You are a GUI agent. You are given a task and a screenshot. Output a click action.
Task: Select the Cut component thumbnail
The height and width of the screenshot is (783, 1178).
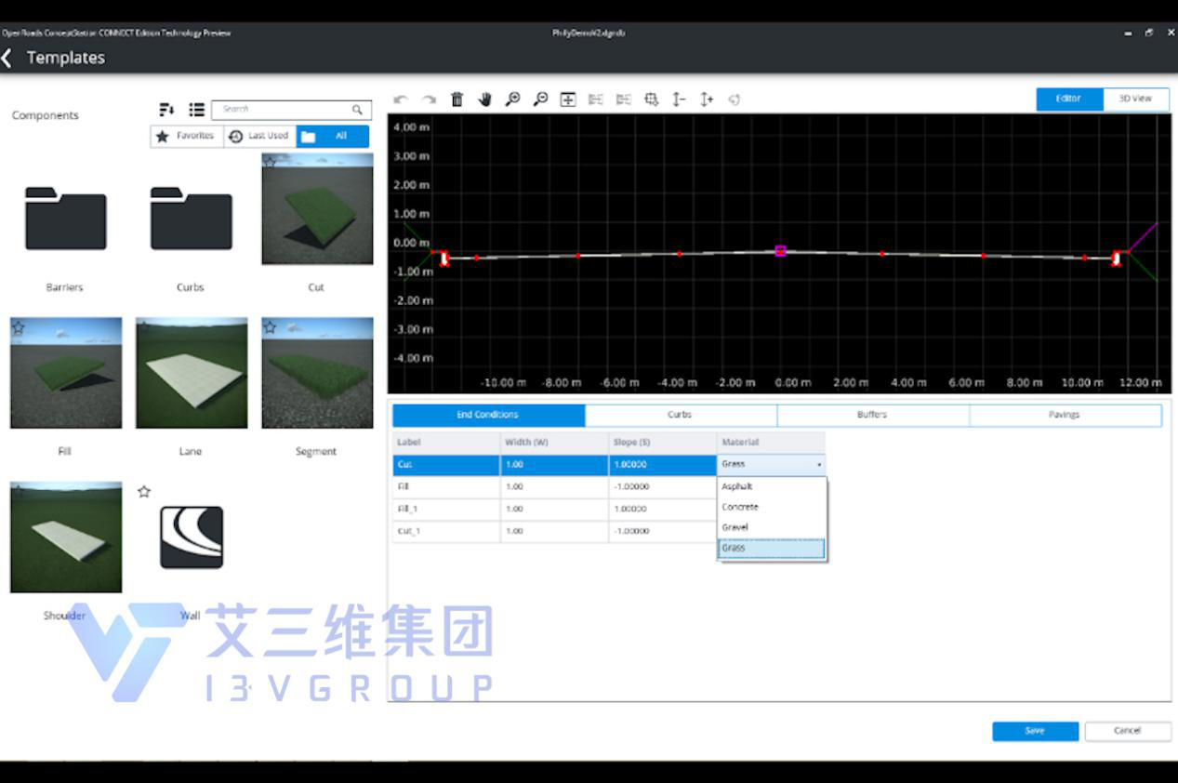pos(317,209)
